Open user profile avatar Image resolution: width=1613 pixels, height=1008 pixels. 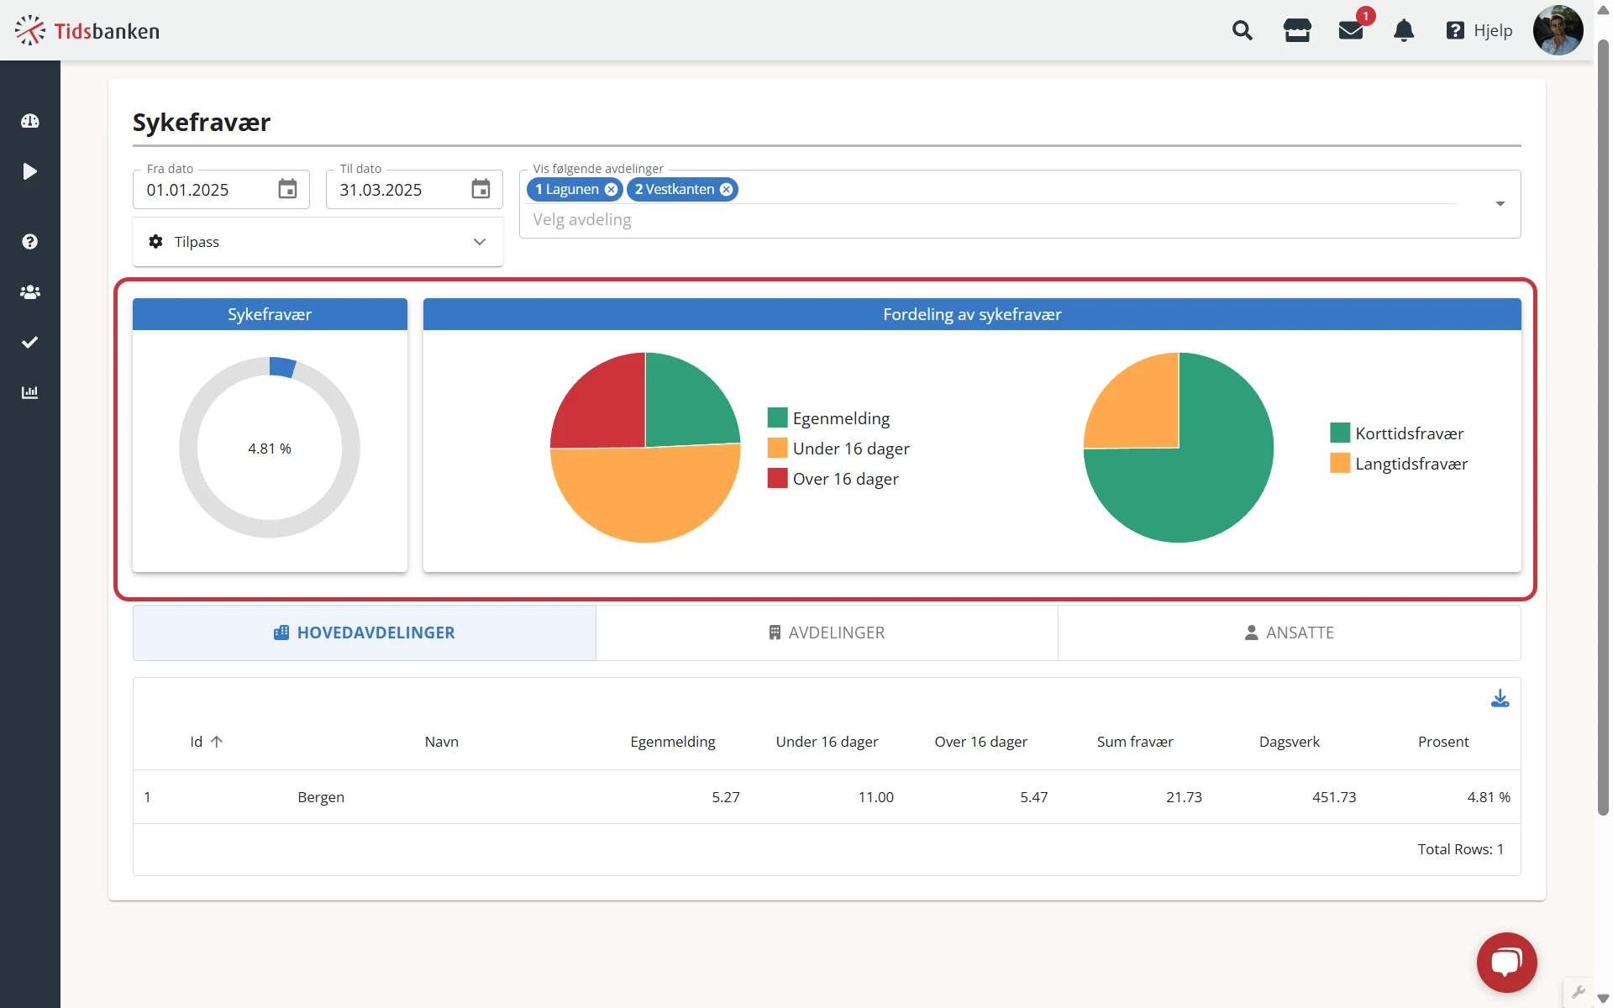(x=1558, y=30)
